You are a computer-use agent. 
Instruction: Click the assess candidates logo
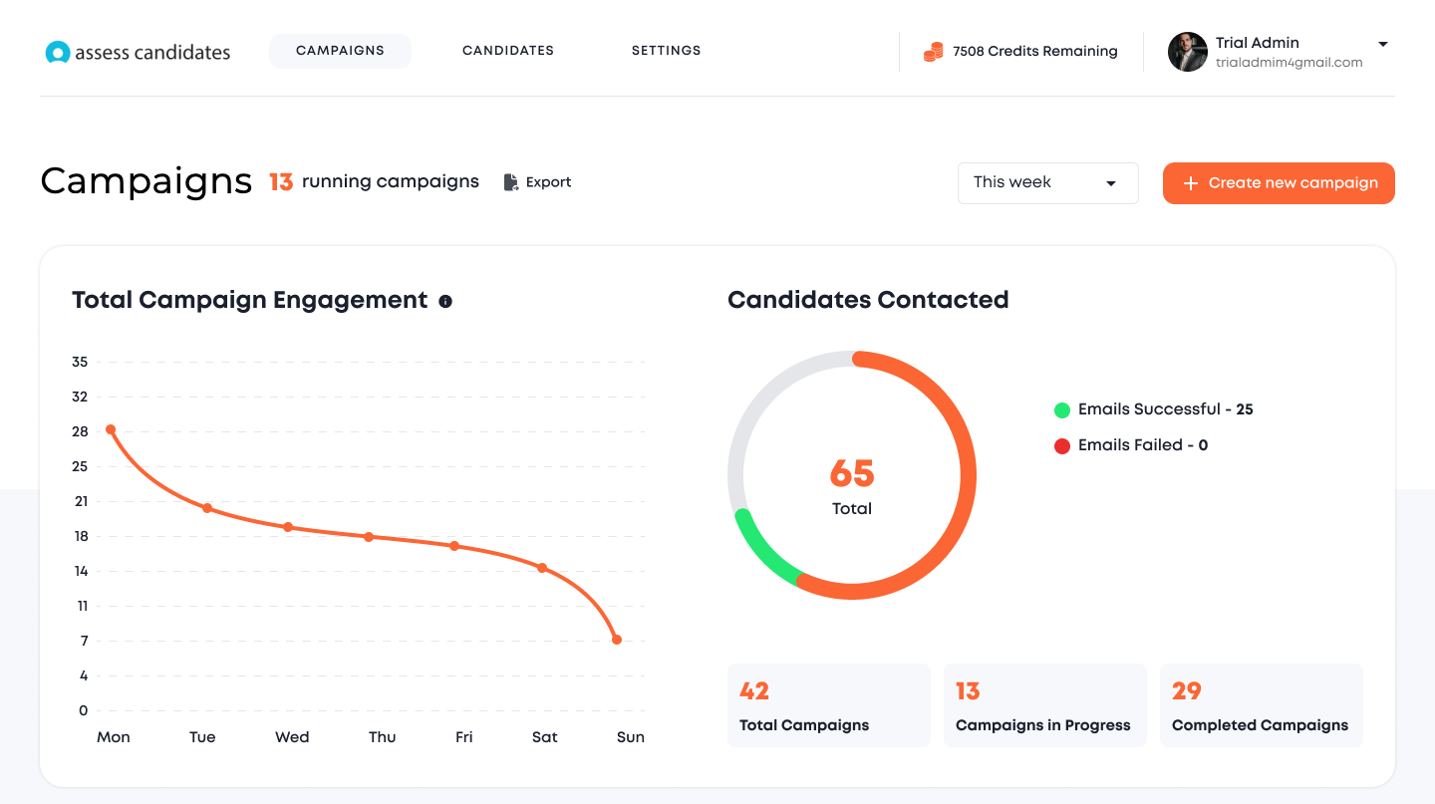(138, 52)
